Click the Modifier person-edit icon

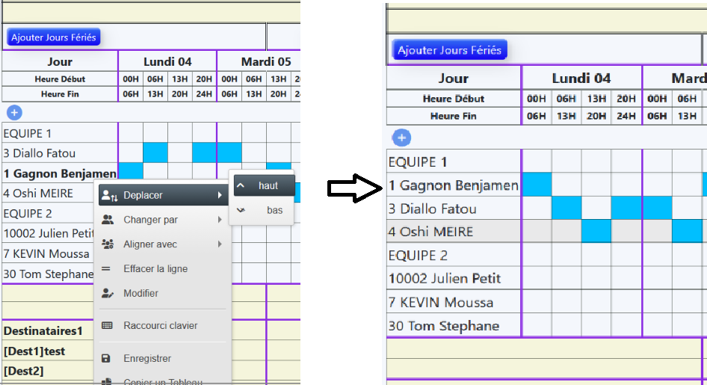[108, 293]
